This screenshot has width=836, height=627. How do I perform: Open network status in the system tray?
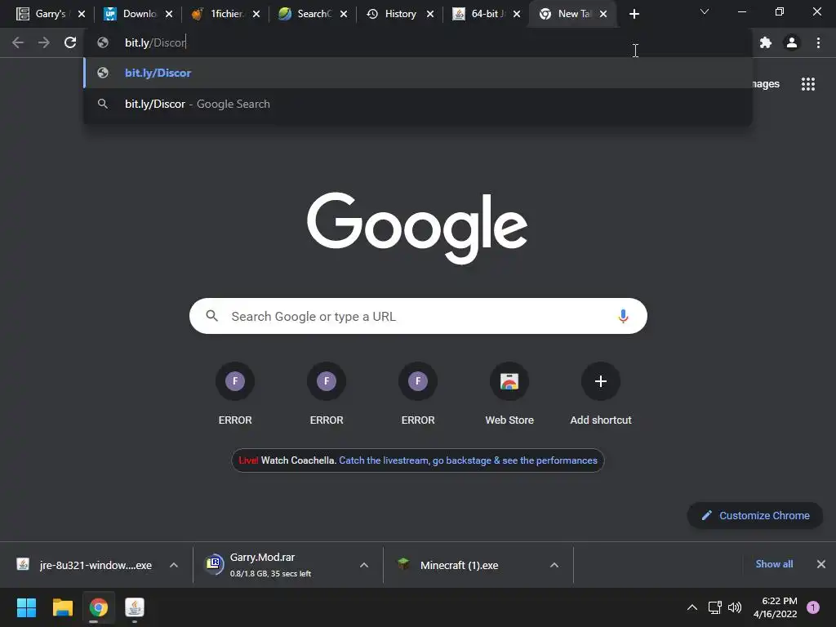point(714,607)
